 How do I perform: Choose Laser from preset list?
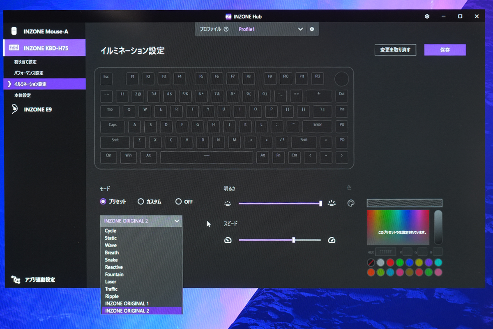pyautogui.click(x=141, y=282)
